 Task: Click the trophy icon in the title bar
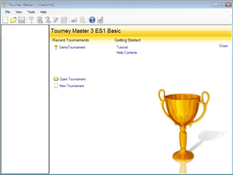point(4,5)
